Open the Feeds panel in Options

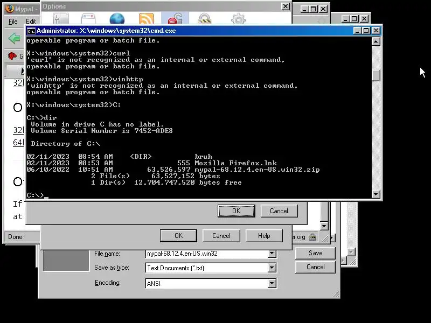(x=147, y=19)
